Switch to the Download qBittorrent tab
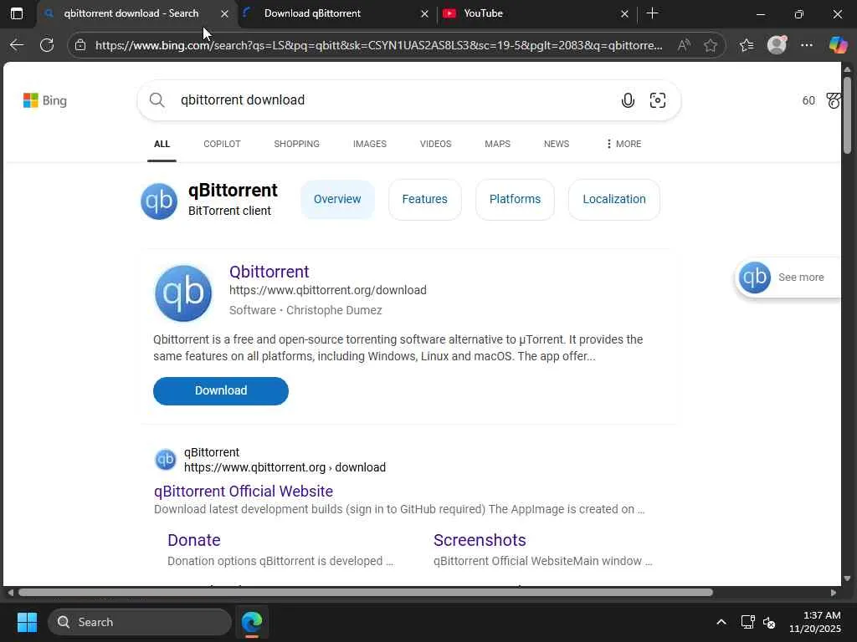 333,13
